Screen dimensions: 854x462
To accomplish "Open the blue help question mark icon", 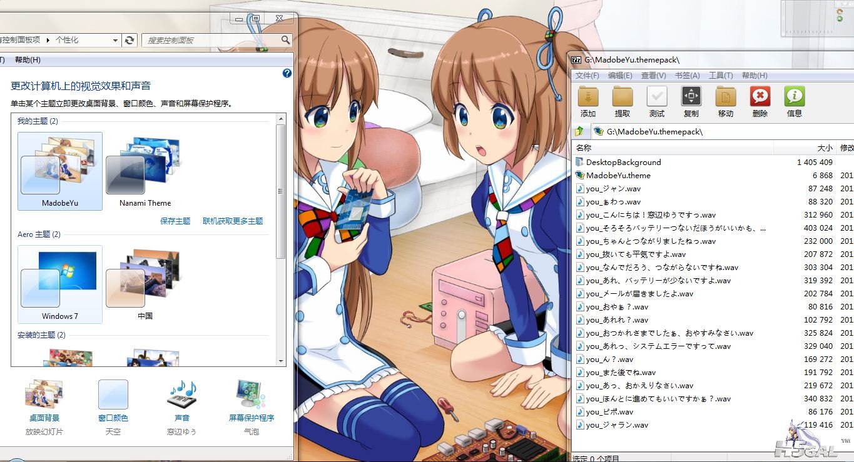I will click(x=287, y=73).
